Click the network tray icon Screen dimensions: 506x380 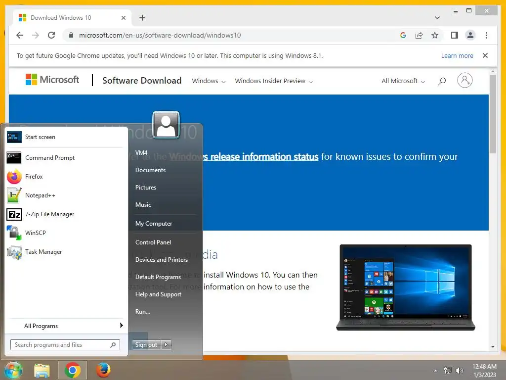pos(448,371)
